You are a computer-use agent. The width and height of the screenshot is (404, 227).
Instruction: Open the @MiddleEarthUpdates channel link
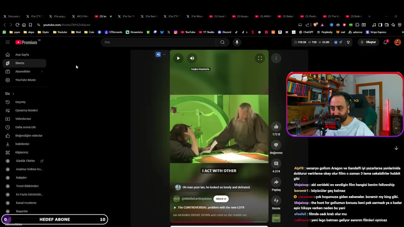point(196,199)
